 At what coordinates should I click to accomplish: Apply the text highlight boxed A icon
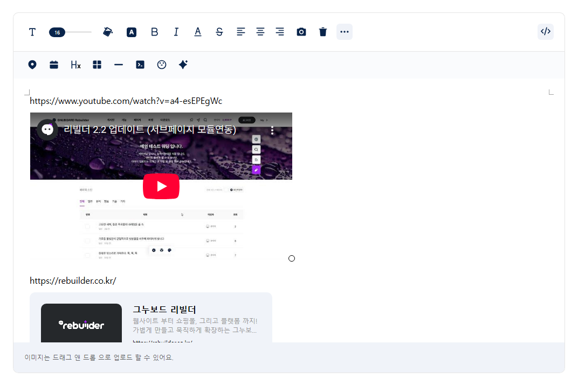tap(132, 32)
